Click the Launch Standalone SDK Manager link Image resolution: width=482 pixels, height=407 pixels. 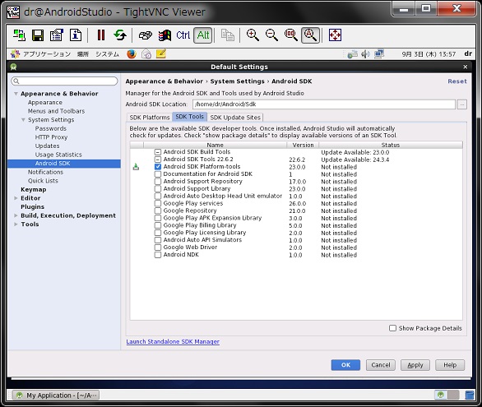coord(173,341)
